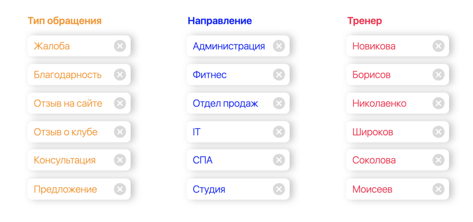The height and width of the screenshot is (222, 473).
Task: Click the Тип обращения heading
Action: tap(64, 21)
